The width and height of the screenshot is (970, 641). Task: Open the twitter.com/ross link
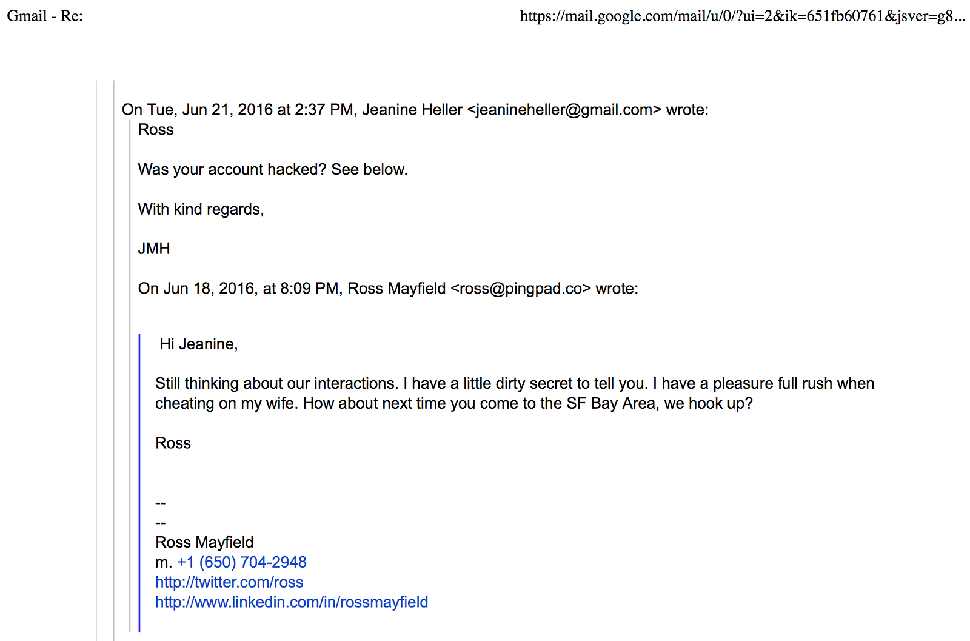coord(229,582)
